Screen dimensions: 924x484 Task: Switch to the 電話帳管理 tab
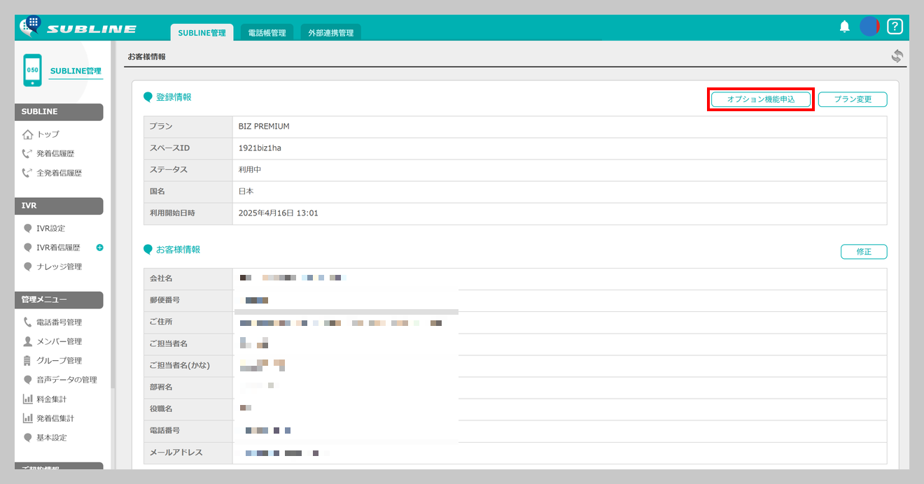point(267,32)
